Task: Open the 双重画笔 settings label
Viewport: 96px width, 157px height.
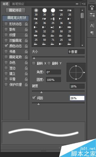Action: (x=16, y=40)
